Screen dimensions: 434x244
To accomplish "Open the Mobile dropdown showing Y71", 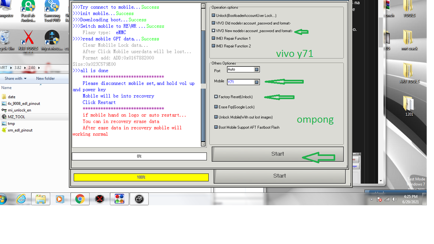I will pos(257,82).
